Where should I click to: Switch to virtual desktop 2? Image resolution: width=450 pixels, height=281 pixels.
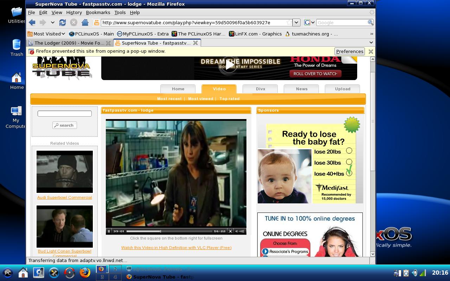click(115, 269)
